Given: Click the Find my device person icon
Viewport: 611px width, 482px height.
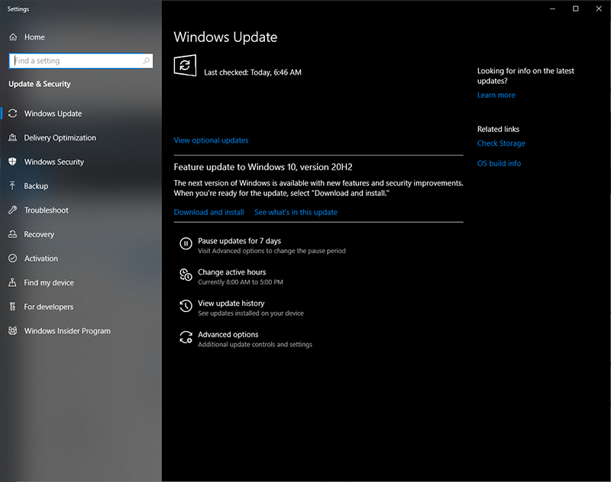Looking at the screenshot, I should tap(13, 282).
